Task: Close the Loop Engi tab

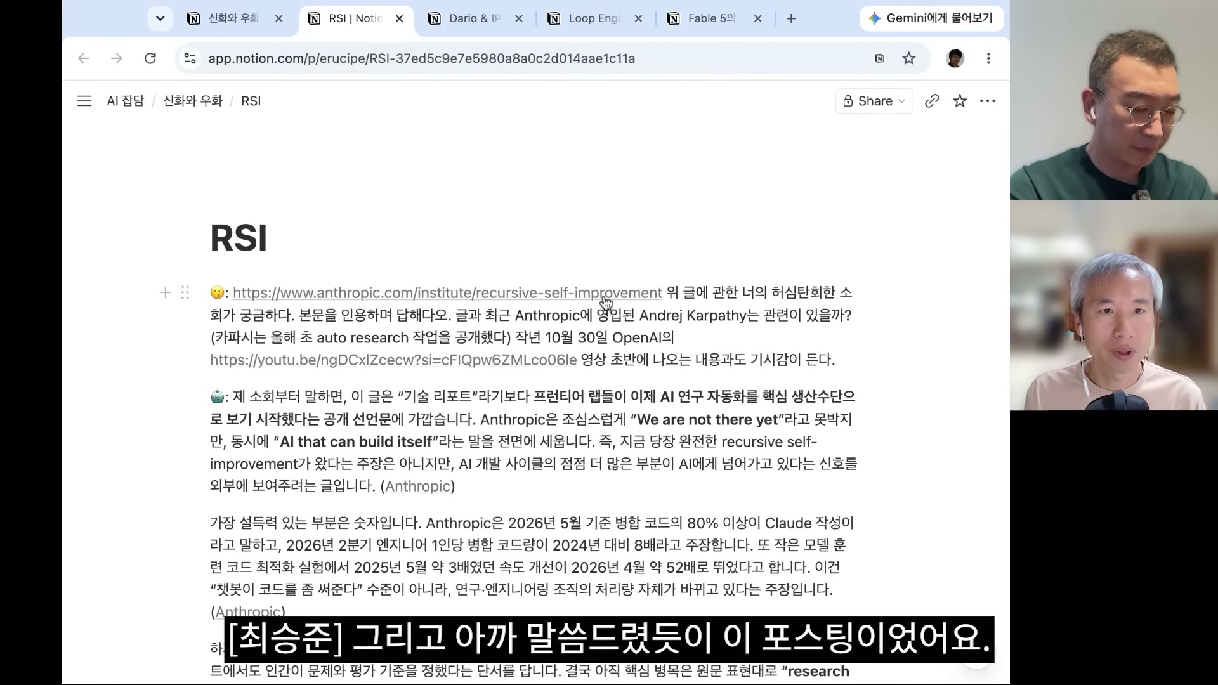Action: (638, 19)
